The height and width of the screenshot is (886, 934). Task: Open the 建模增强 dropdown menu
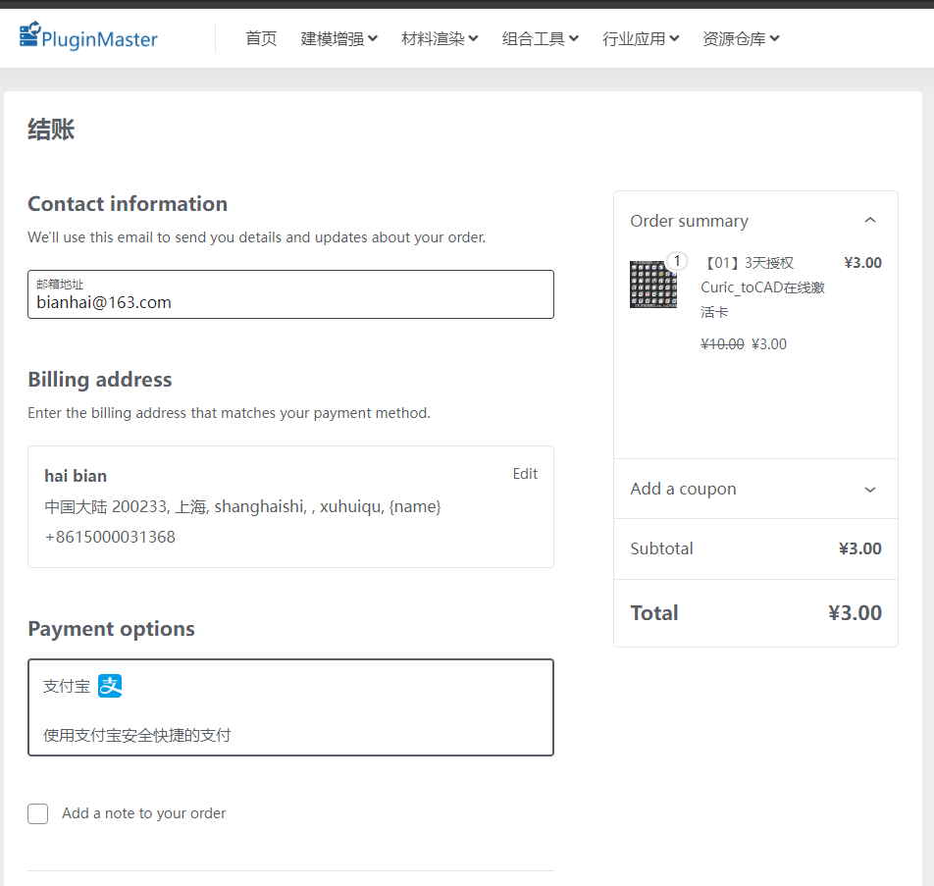[x=338, y=38]
